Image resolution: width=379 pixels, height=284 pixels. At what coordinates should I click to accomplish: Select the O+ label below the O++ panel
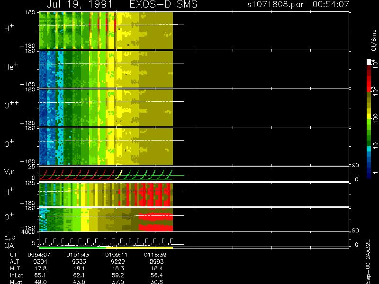tap(9, 143)
